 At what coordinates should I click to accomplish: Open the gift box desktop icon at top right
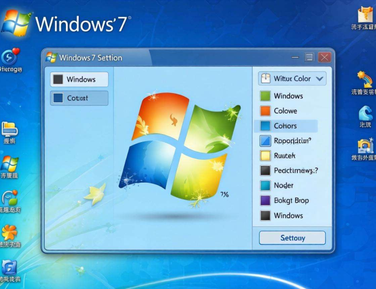click(366, 14)
